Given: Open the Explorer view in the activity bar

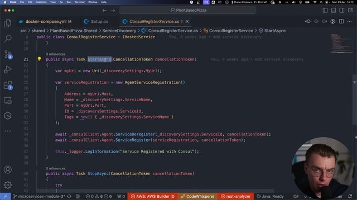Looking at the screenshot, I should [8, 23].
